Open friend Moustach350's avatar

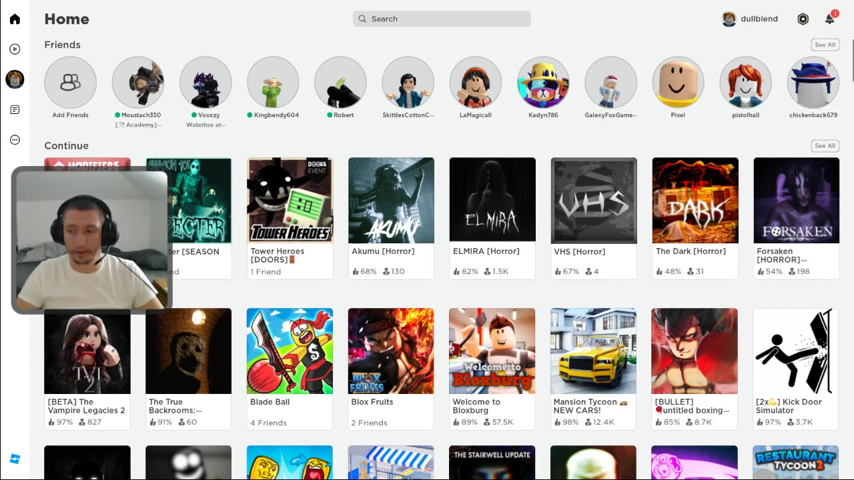pos(137,82)
